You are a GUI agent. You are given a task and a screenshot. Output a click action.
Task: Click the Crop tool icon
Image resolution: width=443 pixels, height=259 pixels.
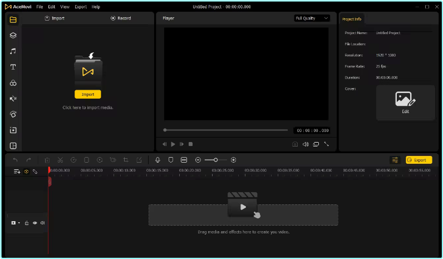click(x=126, y=160)
